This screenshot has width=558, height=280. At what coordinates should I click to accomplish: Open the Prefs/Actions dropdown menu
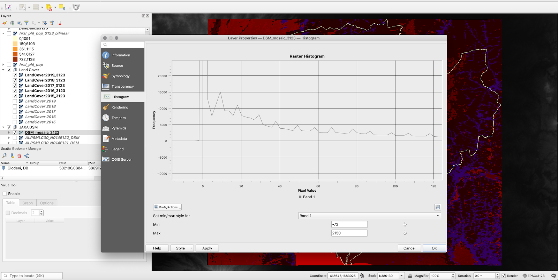coord(167,207)
